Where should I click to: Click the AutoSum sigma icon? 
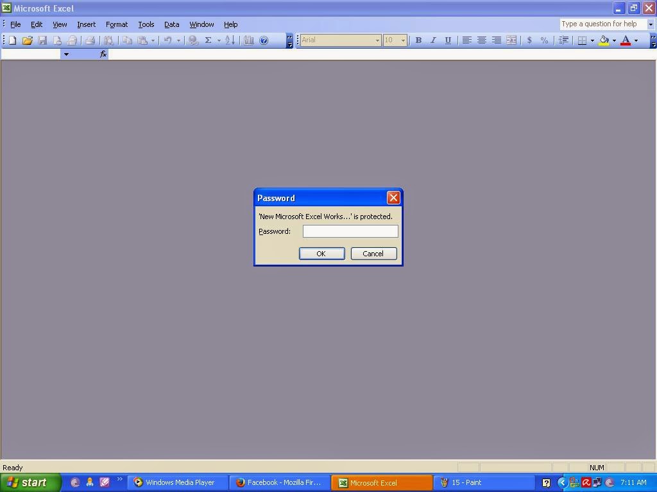point(208,40)
